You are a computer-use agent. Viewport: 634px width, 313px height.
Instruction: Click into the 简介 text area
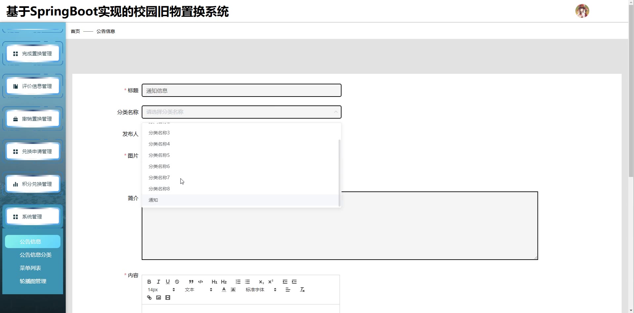pyautogui.click(x=340, y=226)
